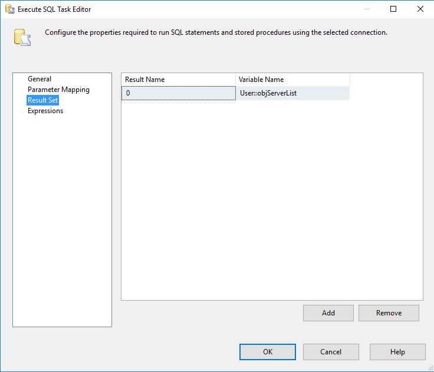This screenshot has height=372, width=434.
Task: Maximize the Execute SQL Task Editor window
Action: [x=393, y=9]
